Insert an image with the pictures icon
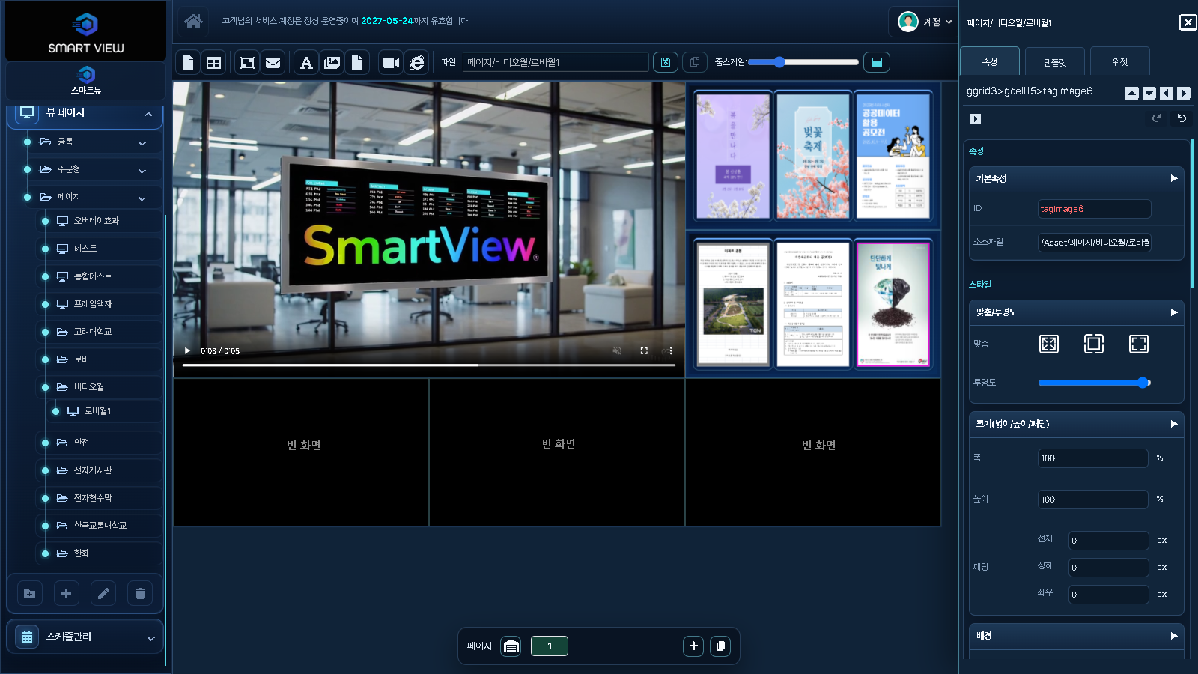1198x674 pixels. point(332,62)
